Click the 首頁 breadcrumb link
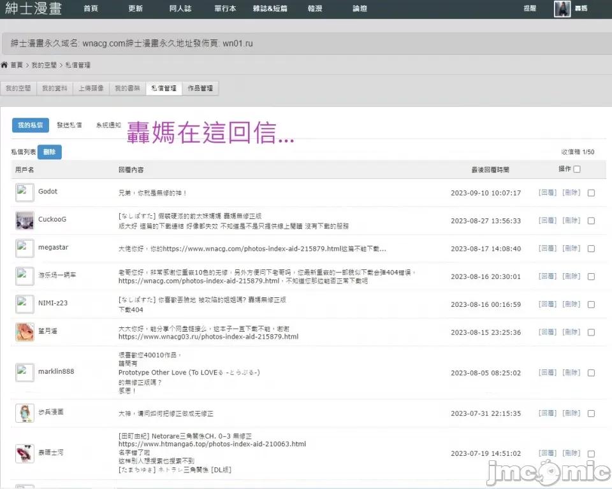The image size is (612, 489). (17, 65)
